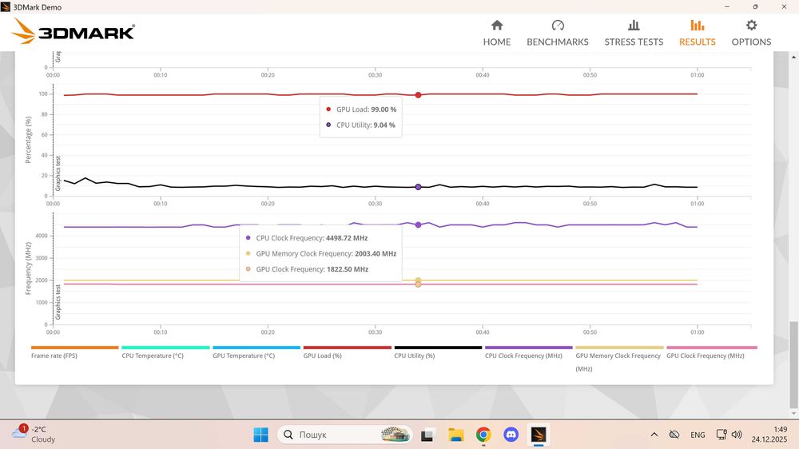The height and width of the screenshot is (449, 799).
Task: Click the 3DMark Demo title bar icon
Action: 6,7
